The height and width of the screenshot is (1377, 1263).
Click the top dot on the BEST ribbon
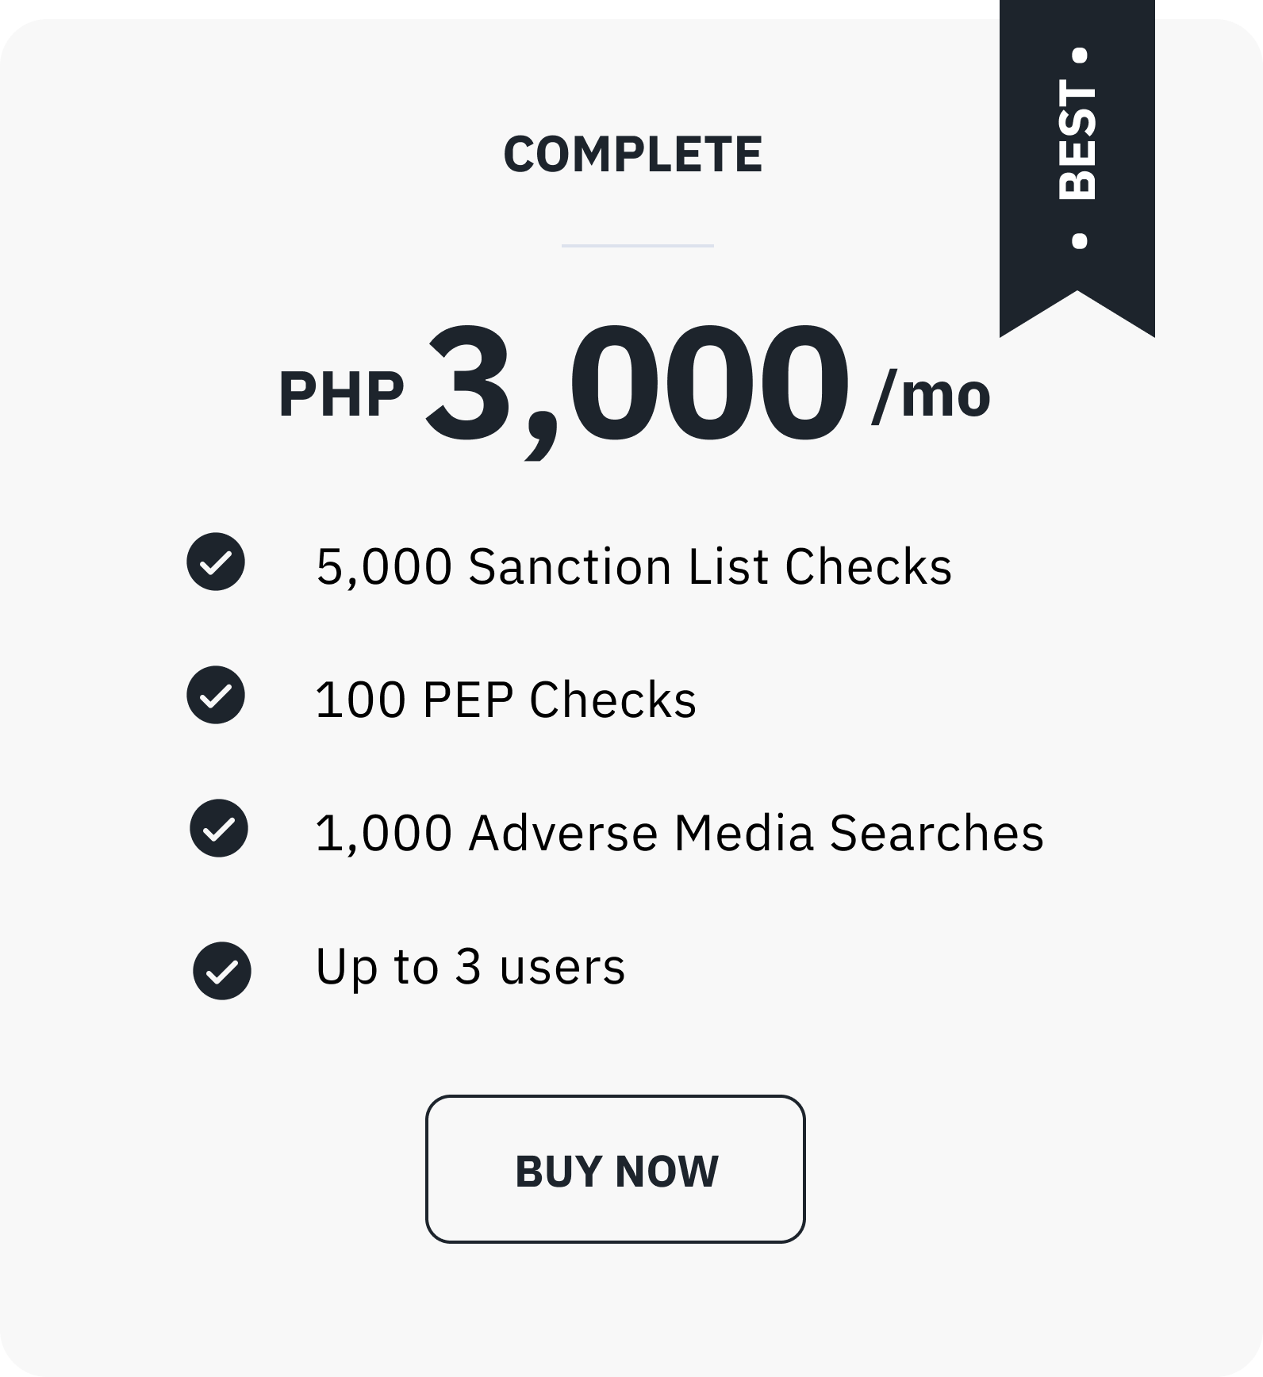(x=1079, y=56)
